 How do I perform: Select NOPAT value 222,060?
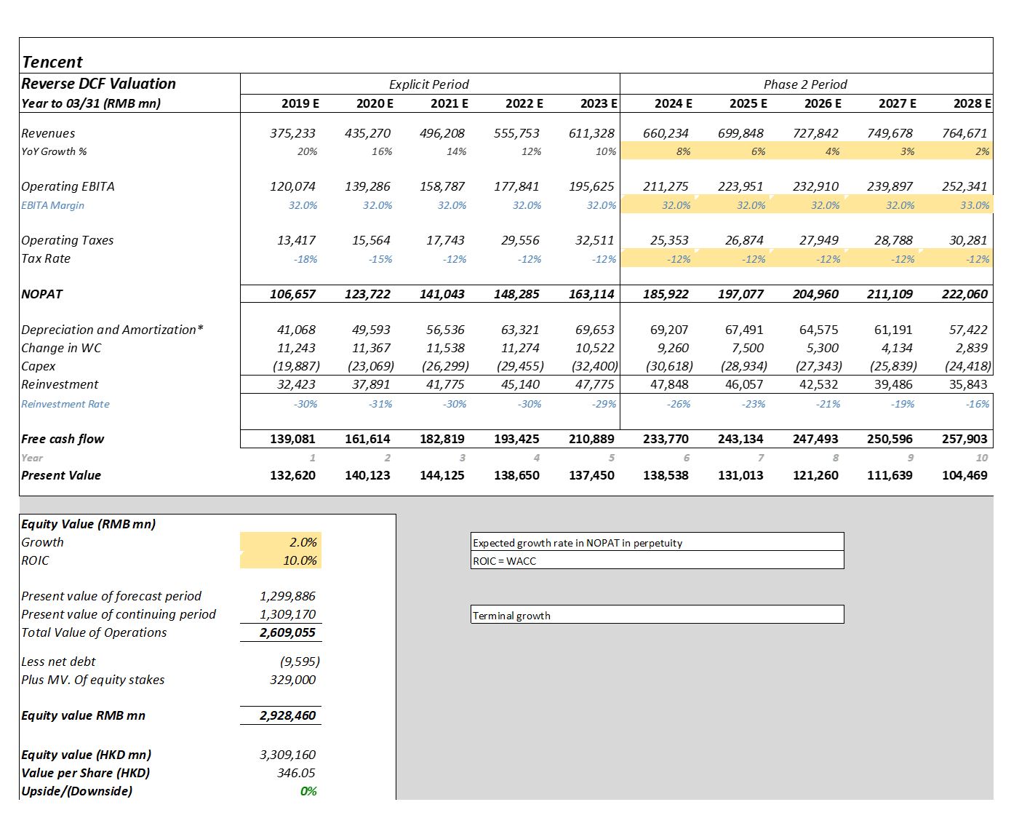coord(964,294)
